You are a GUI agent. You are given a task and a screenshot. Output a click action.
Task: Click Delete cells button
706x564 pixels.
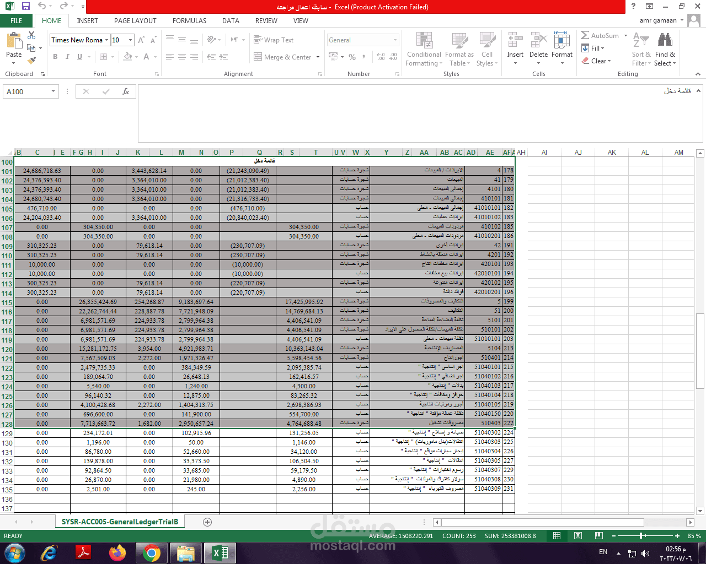tap(538, 48)
